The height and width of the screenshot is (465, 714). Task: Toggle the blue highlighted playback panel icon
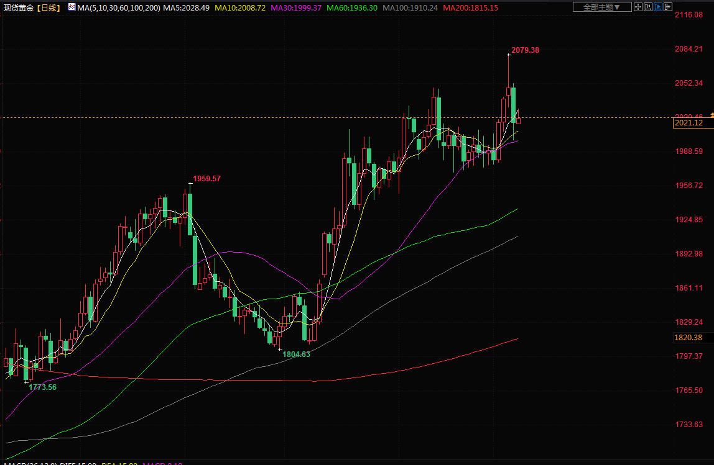pos(658,7)
